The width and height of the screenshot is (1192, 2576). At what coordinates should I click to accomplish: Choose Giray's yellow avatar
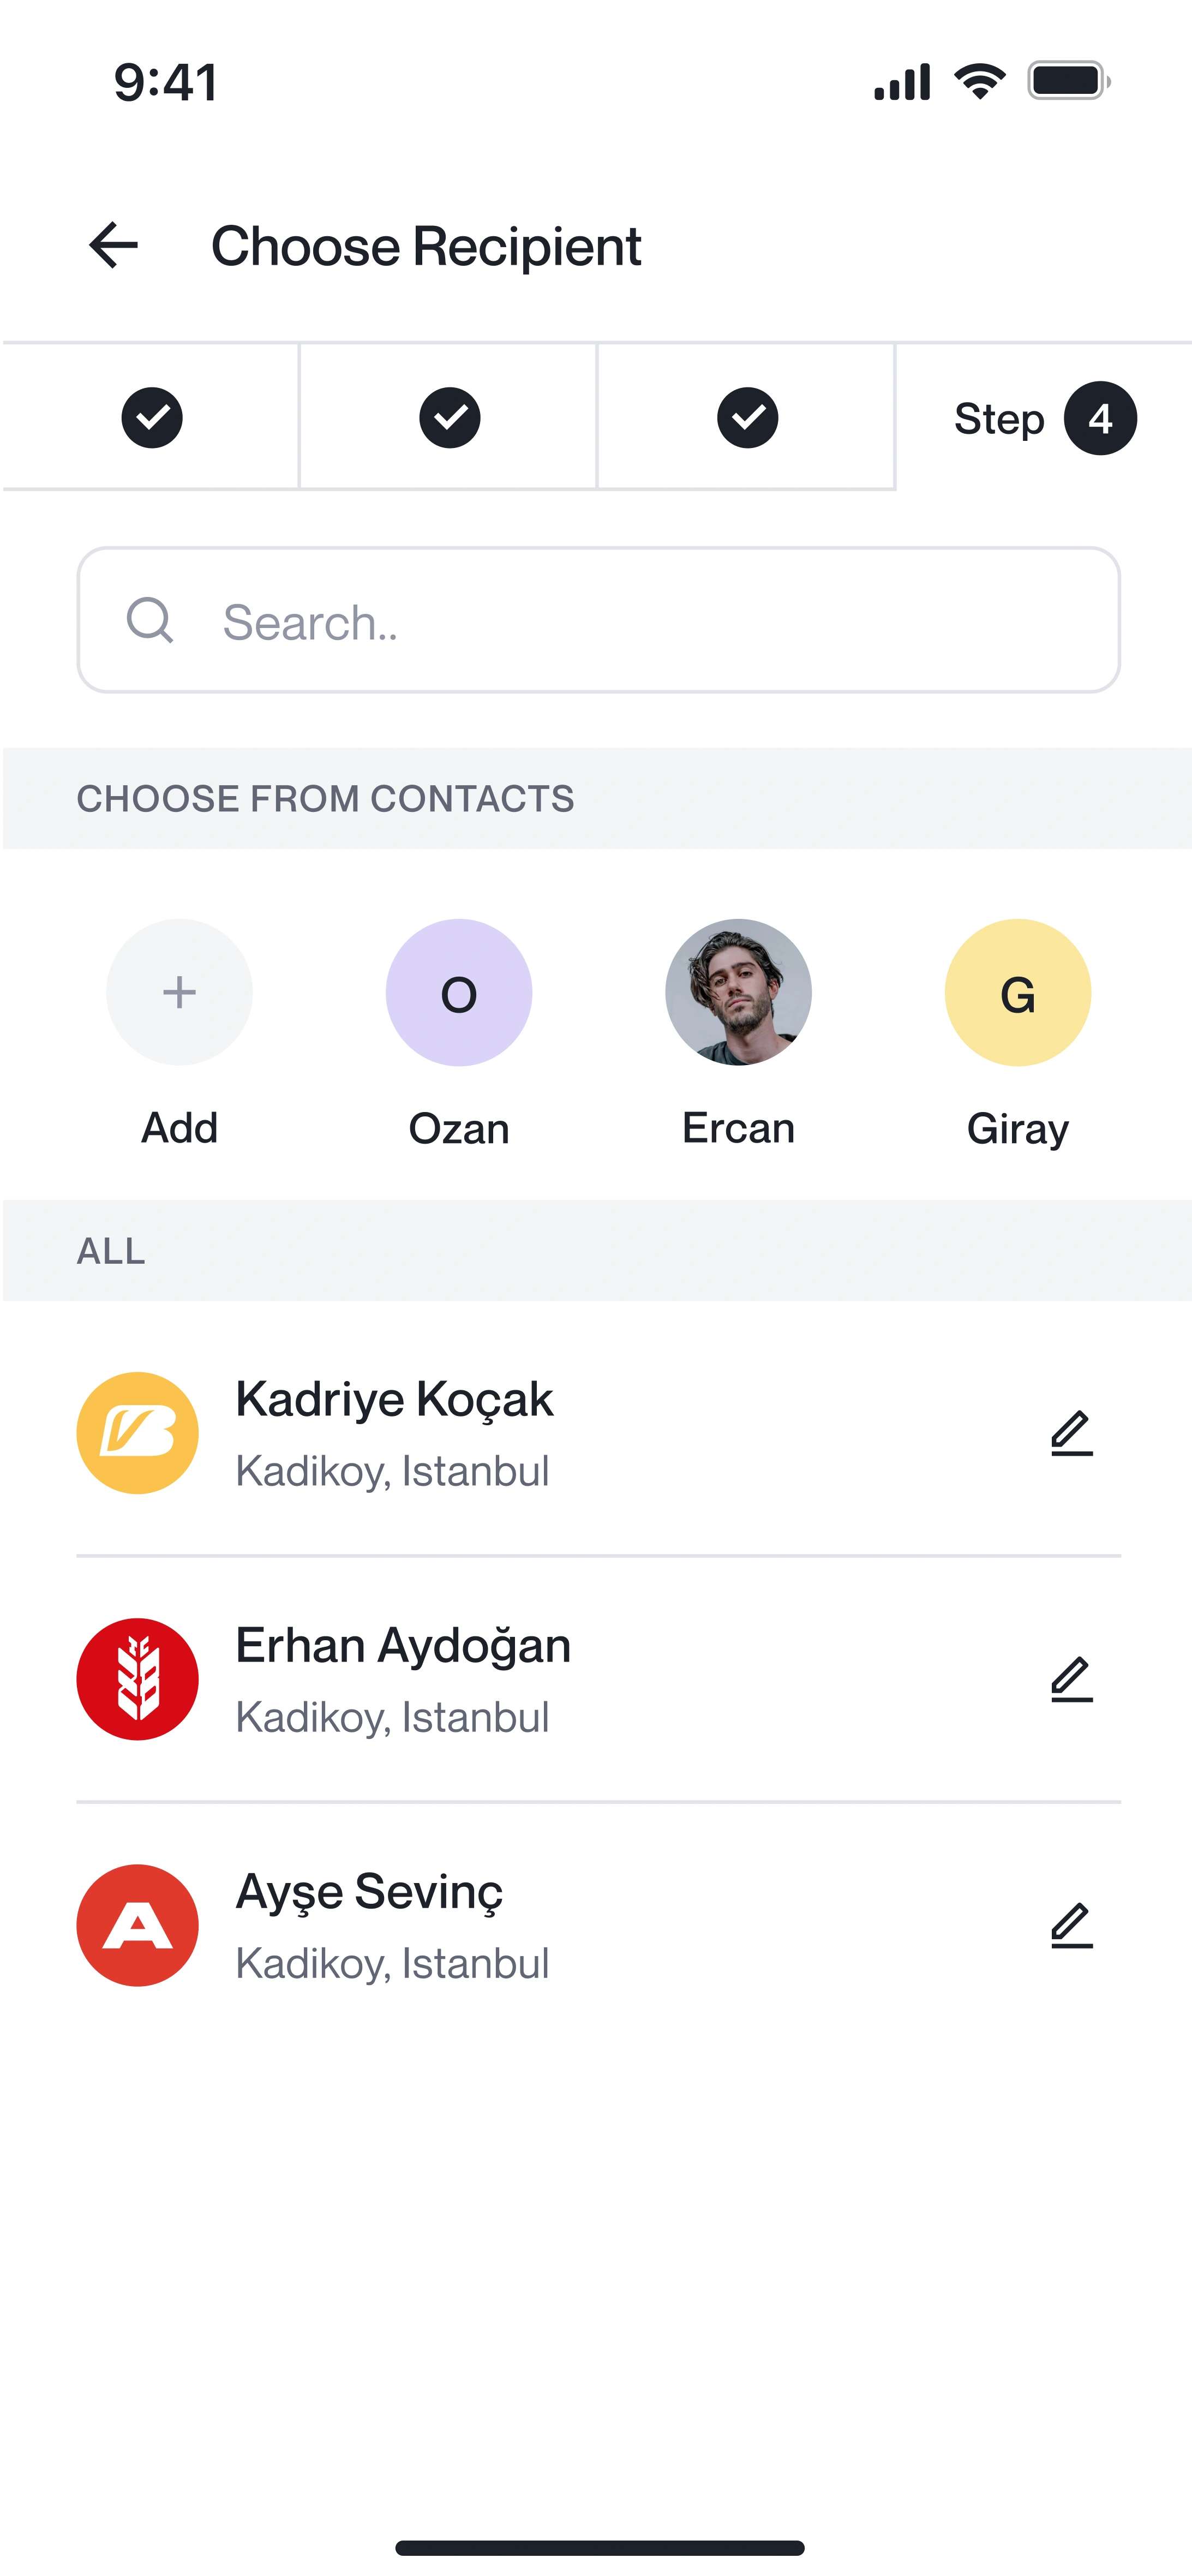coord(1017,993)
